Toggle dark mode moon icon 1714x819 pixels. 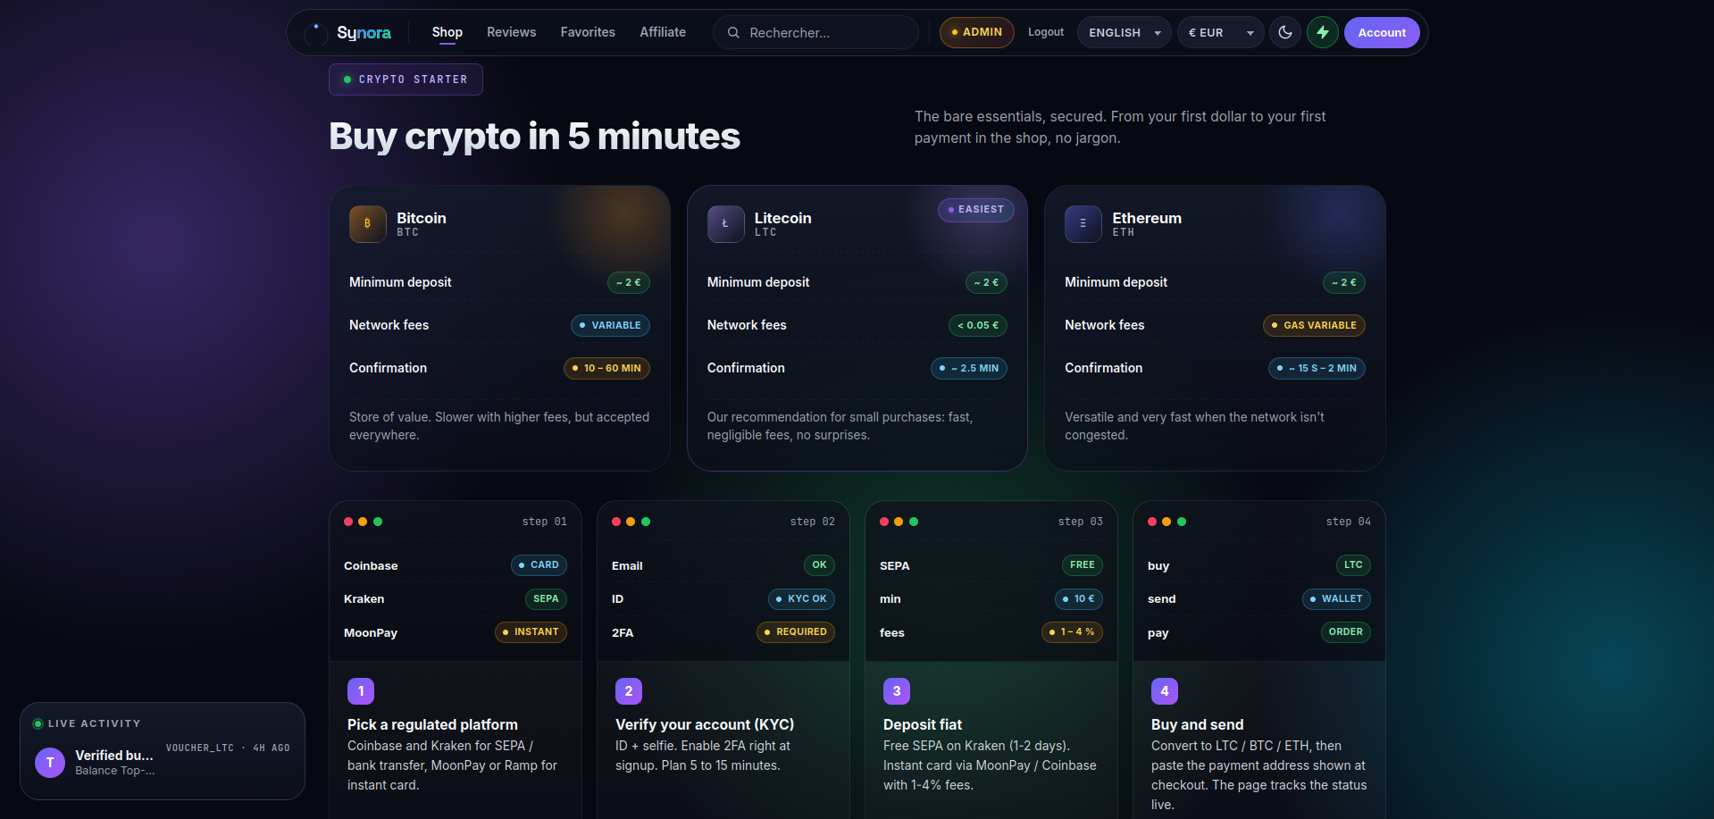pos(1285,32)
